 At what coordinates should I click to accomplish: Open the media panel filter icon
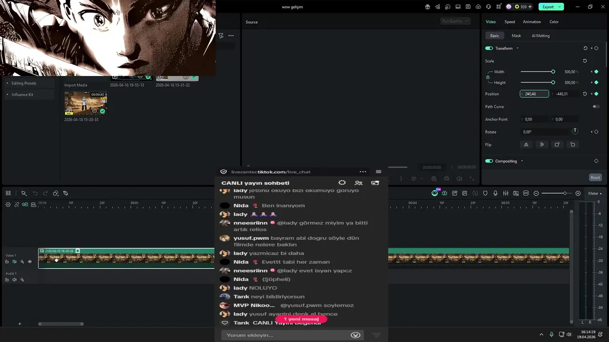221,36
